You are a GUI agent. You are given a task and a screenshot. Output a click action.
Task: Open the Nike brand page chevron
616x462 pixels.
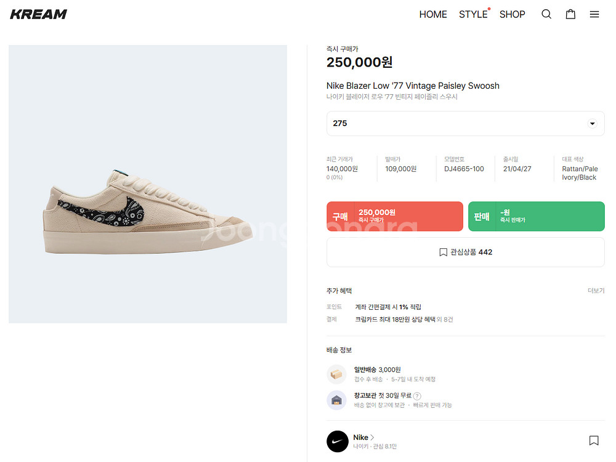pyautogui.click(x=373, y=437)
